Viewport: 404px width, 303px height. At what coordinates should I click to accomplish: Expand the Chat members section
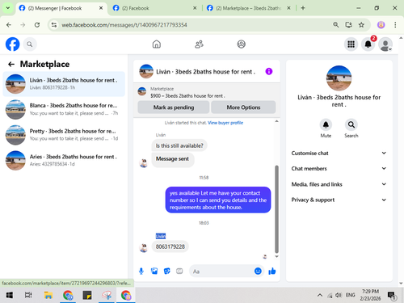coord(339,168)
